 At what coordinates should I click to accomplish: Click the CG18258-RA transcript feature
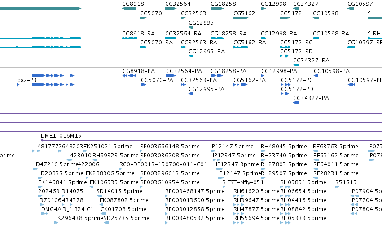coord(217,38)
